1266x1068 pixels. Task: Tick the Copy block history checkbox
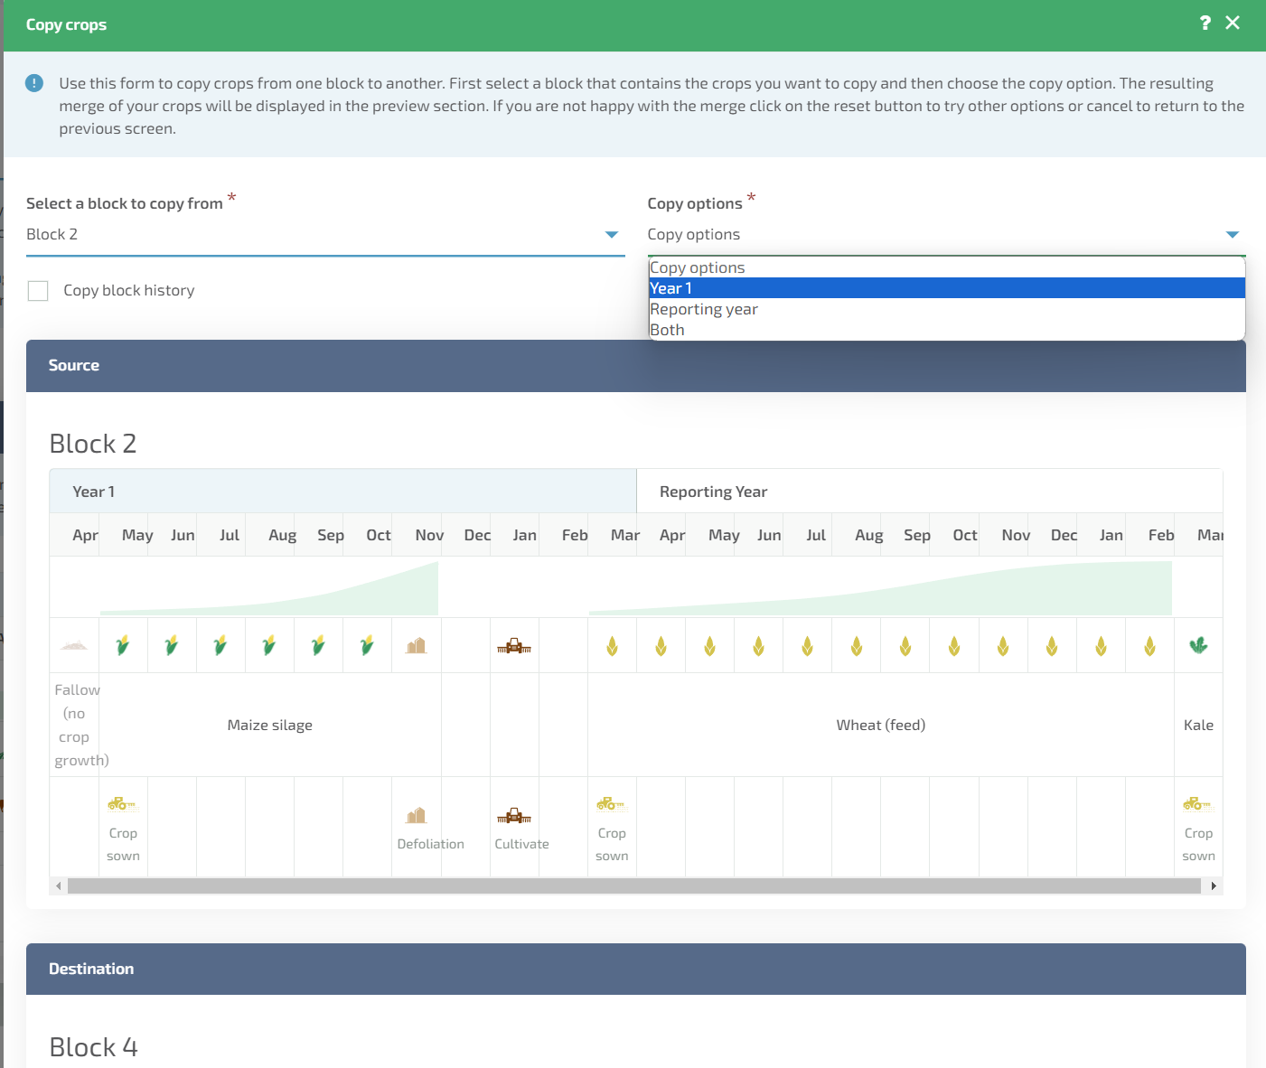pyautogui.click(x=38, y=290)
